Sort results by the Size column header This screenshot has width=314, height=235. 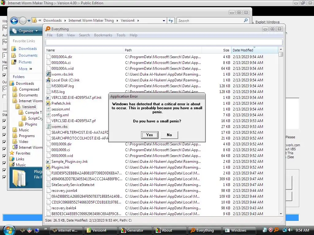point(216,50)
